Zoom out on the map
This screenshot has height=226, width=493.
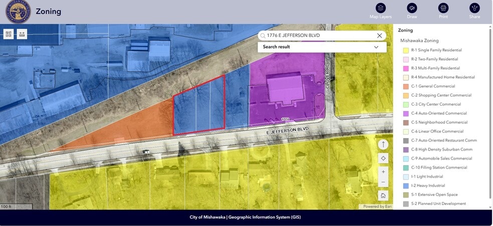(x=383, y=182)
